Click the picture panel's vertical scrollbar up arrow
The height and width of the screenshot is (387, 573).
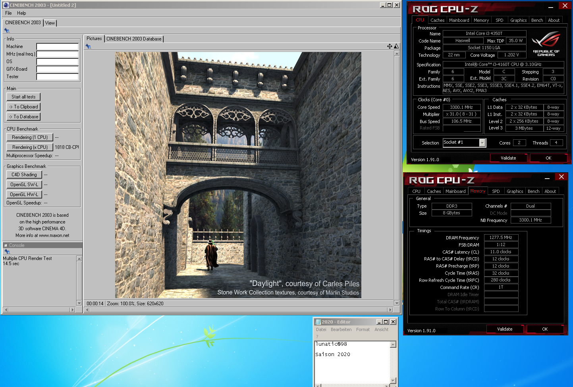coord(396,53)
